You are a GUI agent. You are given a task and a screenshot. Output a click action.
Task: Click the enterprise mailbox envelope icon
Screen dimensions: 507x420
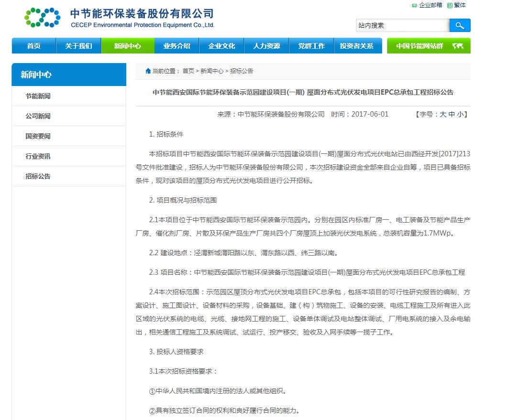414,5
